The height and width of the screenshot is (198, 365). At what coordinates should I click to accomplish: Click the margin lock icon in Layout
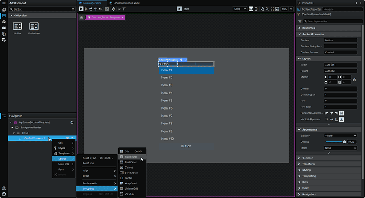tap(354, 80)
